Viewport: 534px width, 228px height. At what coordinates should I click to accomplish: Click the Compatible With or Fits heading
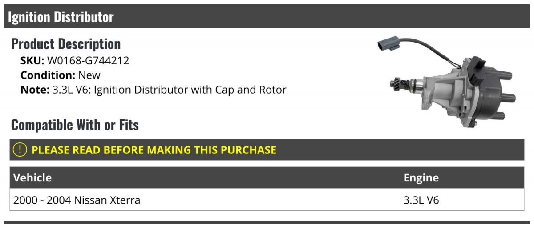pos(75,125)
